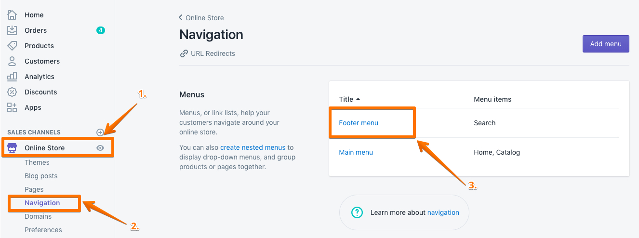
Task: Open Analytics via the bar chart icon
Action: tap(12, 77)
